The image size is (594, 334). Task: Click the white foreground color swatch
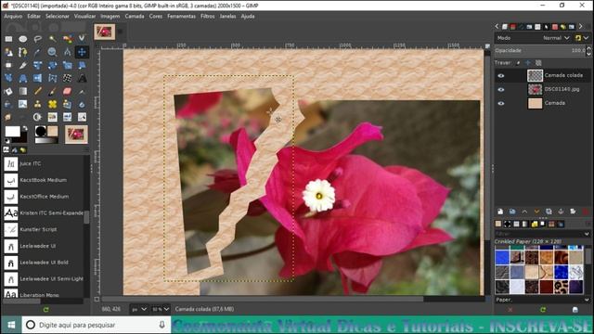pyautogui.click(x=12, y=131)
